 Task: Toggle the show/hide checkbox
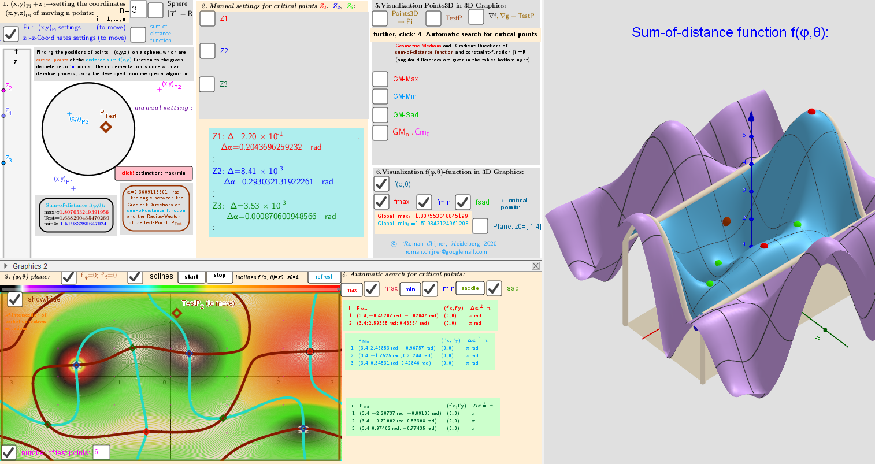coord(15,299)
